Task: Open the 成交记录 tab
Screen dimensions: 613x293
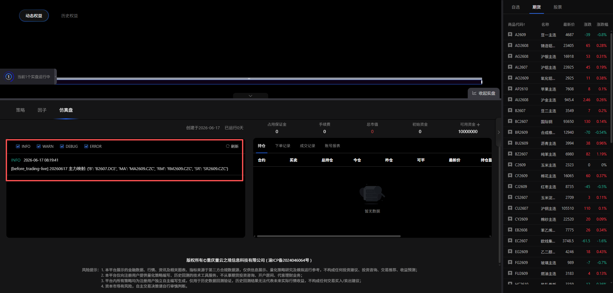Action: (x=307, y=146)
